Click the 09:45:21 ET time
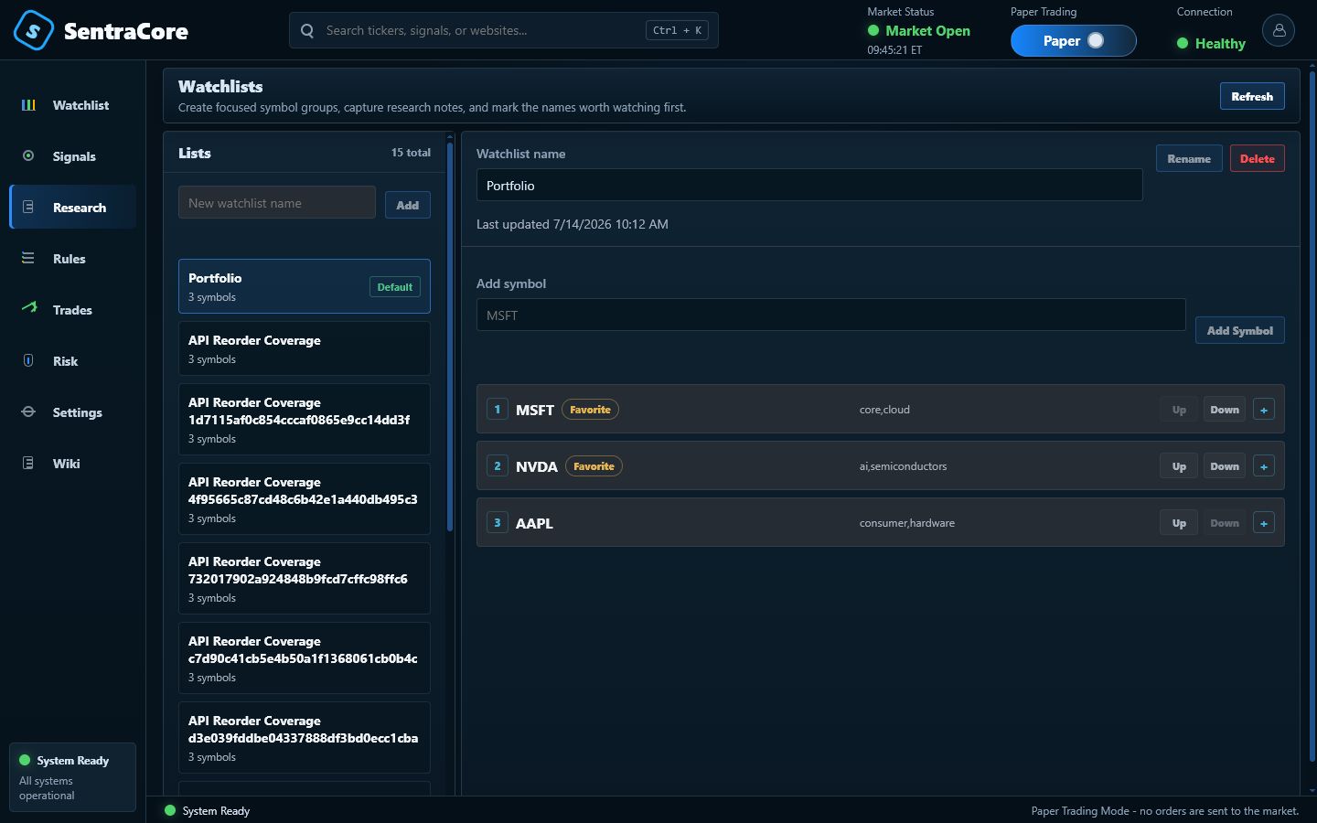The image size is (1317, 823). coord(894,50)
